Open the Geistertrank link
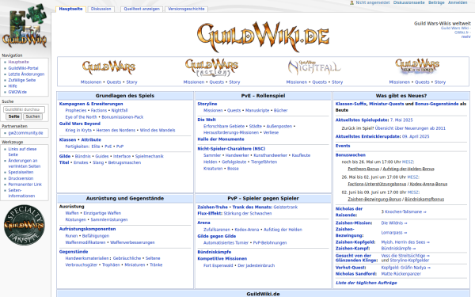This screenshot has width=475, height=297. pos(285,208)
